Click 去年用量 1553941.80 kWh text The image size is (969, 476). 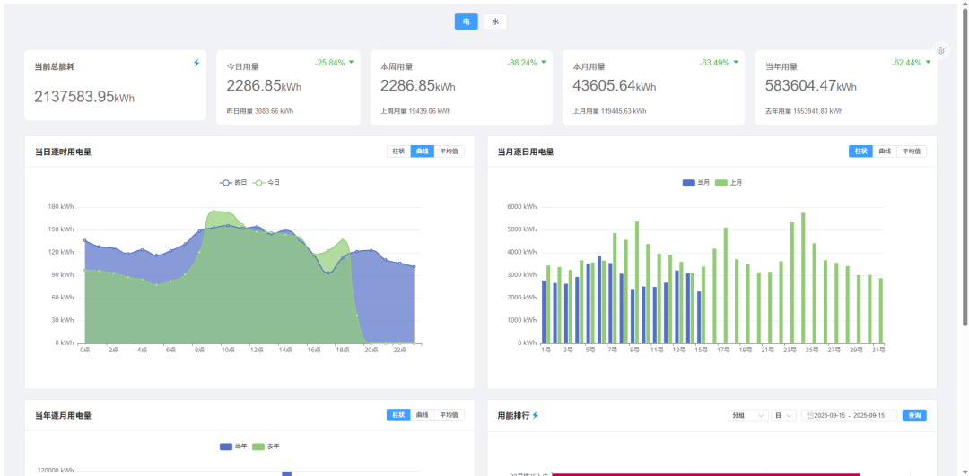point(804,112)
